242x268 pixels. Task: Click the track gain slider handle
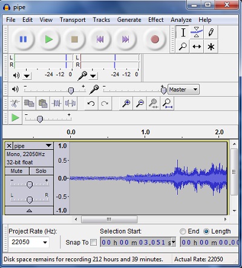(30, 185)
